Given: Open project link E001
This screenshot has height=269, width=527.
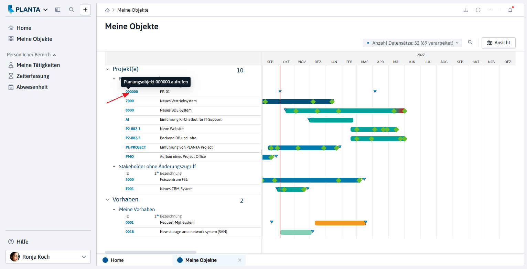Looking at the screenshot, I should click(130, 189).
